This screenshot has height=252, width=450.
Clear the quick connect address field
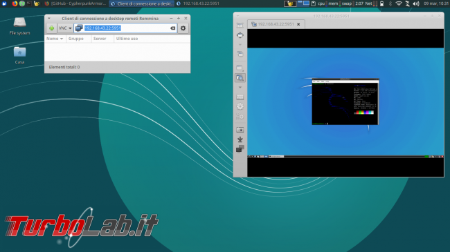click(x=172, y=28)
